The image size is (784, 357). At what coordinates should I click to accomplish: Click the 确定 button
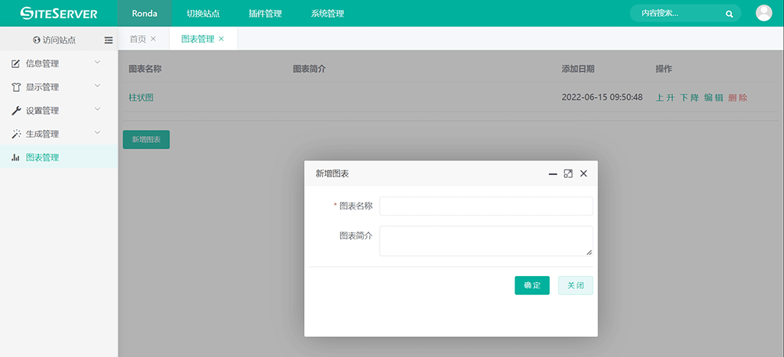(531, 285)
